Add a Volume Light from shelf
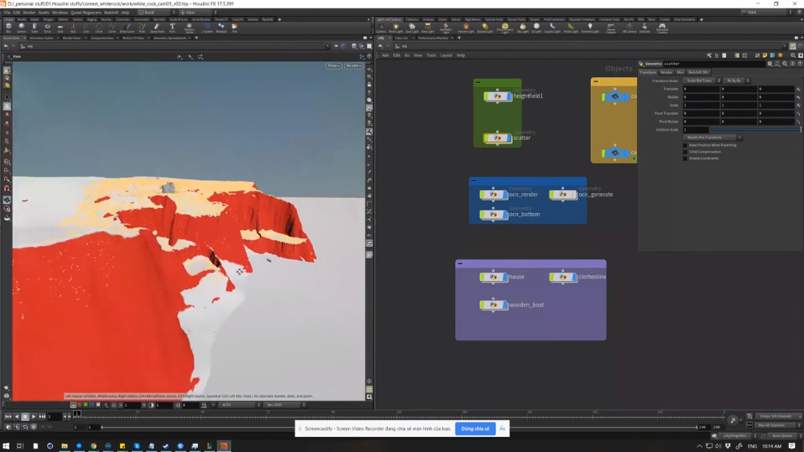The width and height of the screenshot is (804, 452). pos(466,28)
